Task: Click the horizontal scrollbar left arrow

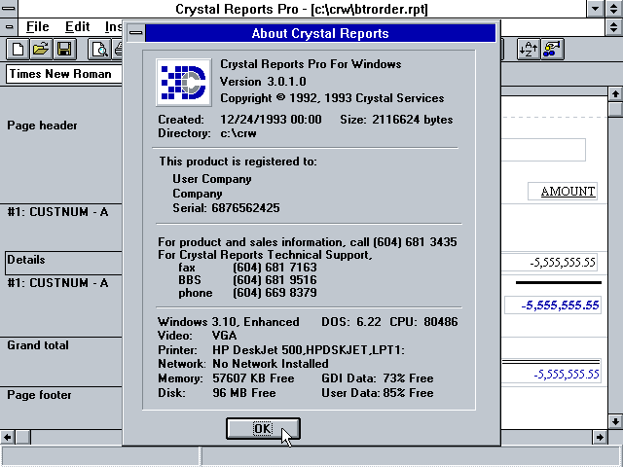Action: [x=8, y=437]
